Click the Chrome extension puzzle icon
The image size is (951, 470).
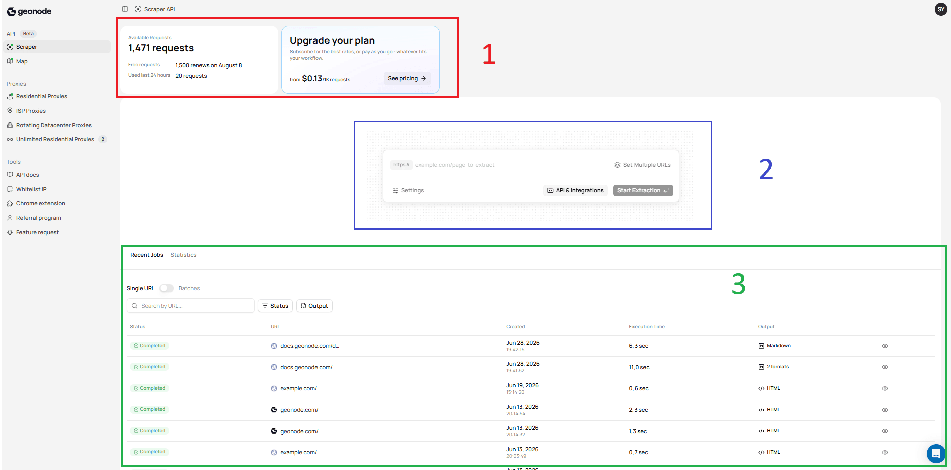10,203
